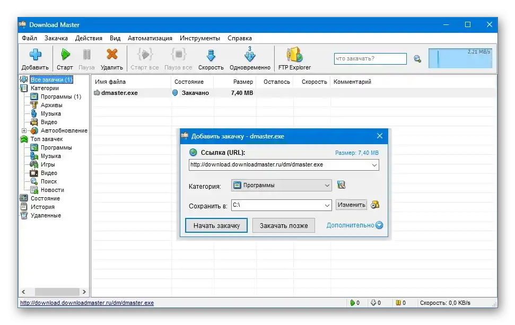Open the Сохранить в path dropdown
Screen dimensions: 515x325
327,206
